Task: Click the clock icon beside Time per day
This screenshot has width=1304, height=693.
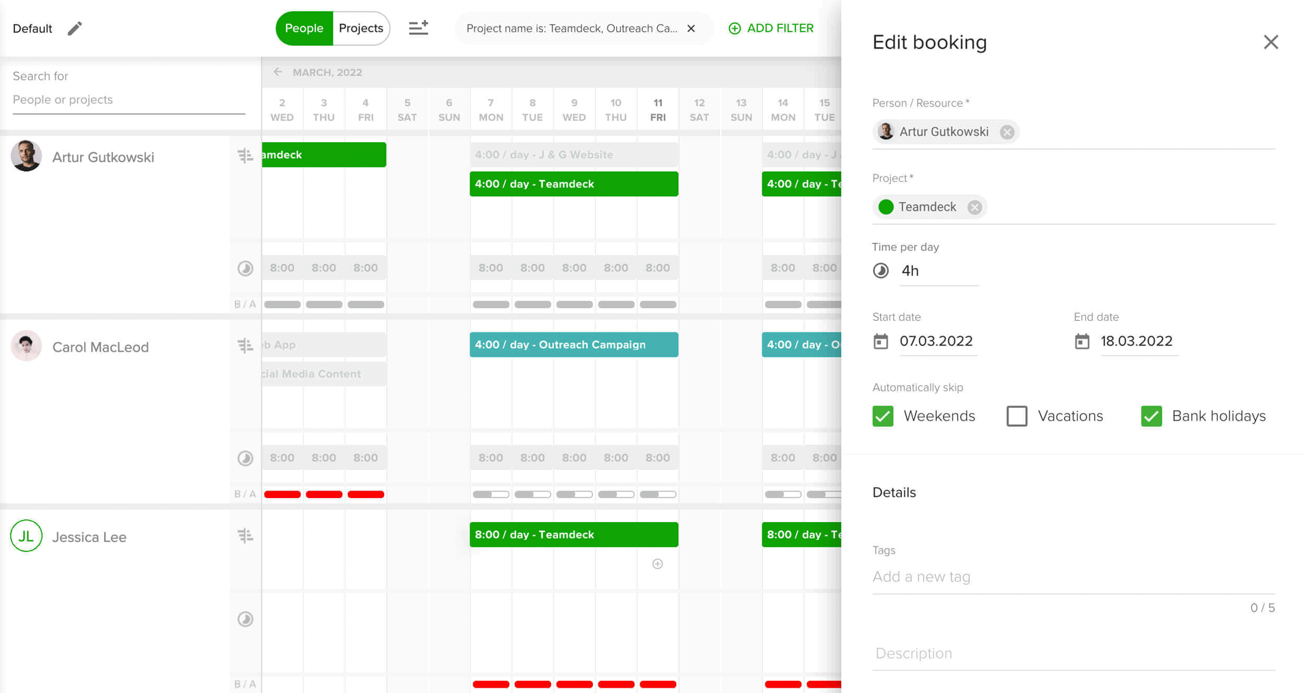Action: (881, 271)
